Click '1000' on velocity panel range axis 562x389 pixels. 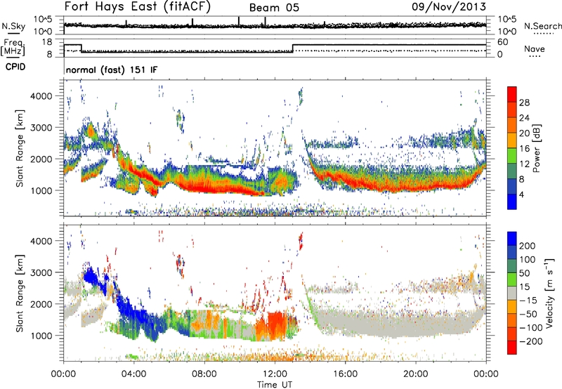[41, 336]
